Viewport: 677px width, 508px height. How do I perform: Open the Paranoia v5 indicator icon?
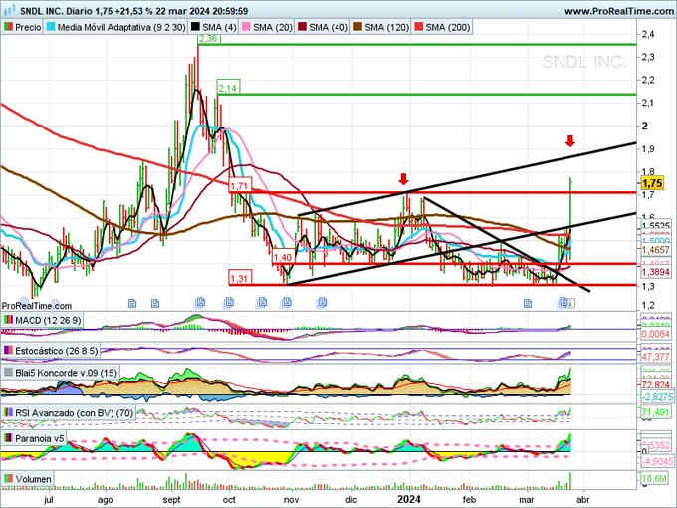pyautogui.click(x=8, y=438)
